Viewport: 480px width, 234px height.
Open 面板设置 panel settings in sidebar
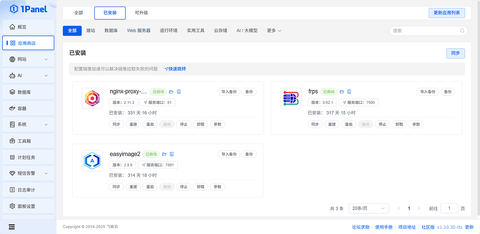[x=27, y=206]
